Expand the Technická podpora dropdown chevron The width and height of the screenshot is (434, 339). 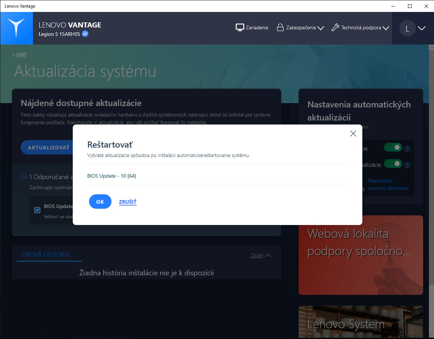pyautogui.click(x=386, y=28)
